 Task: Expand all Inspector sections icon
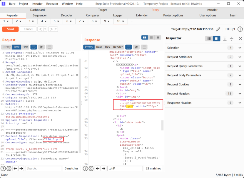pos(225,38)
